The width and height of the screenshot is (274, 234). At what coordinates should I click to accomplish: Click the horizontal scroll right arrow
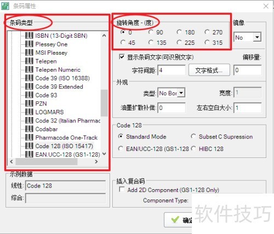tap(96, 161)
